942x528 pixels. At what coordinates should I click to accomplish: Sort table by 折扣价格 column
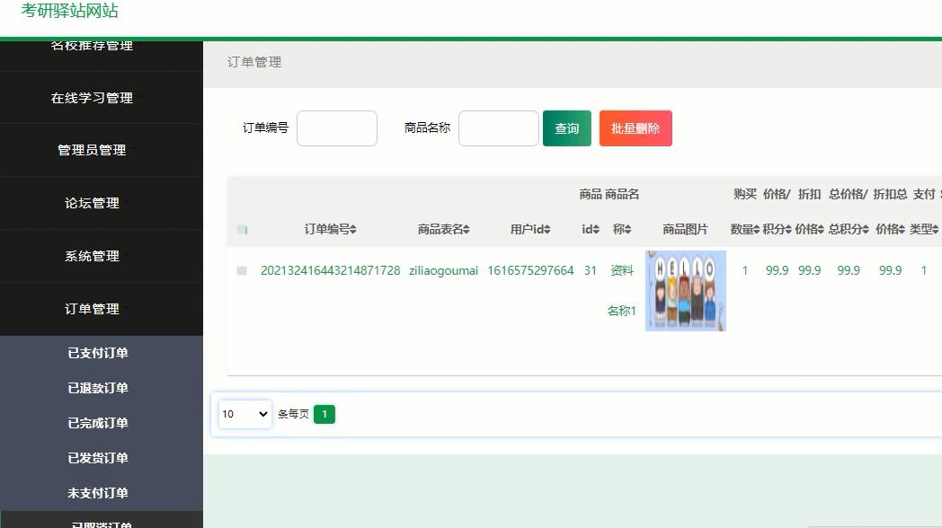[x=809, y=229]
